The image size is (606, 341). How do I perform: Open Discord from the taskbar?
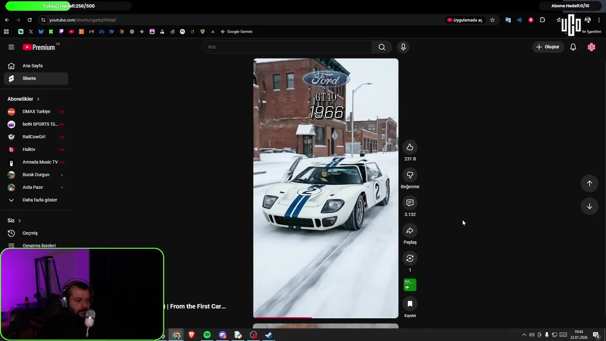(223, 335)
